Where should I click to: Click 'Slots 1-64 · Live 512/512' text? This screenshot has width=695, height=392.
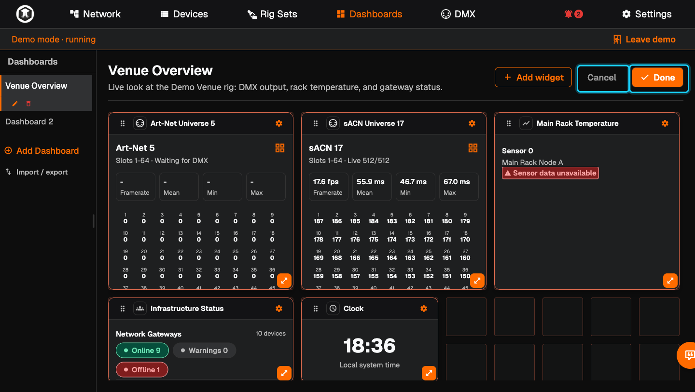pyautogui.click(x=349, y=160)
